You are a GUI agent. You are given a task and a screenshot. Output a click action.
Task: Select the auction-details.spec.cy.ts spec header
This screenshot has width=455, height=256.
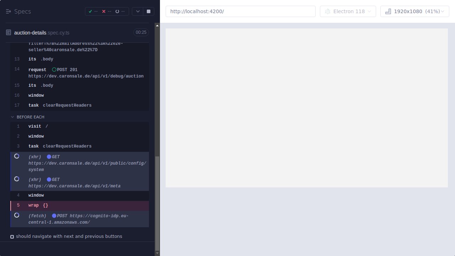[x=42, y=32]
